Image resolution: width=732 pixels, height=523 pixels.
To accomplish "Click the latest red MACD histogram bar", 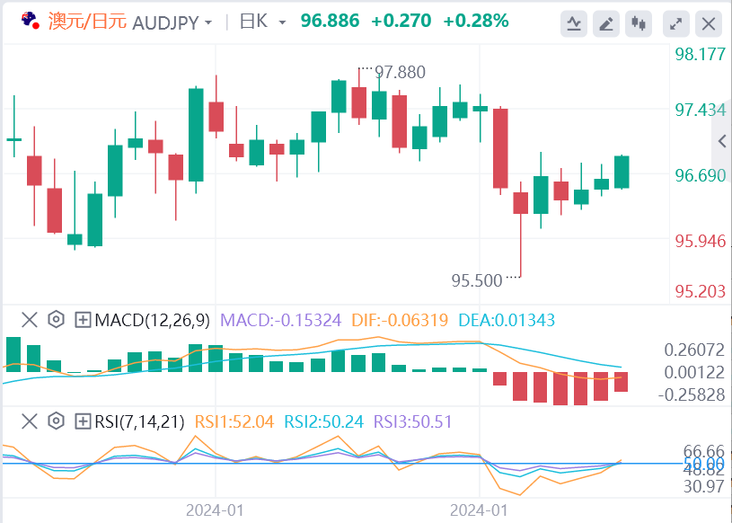I will pos(621,382).
